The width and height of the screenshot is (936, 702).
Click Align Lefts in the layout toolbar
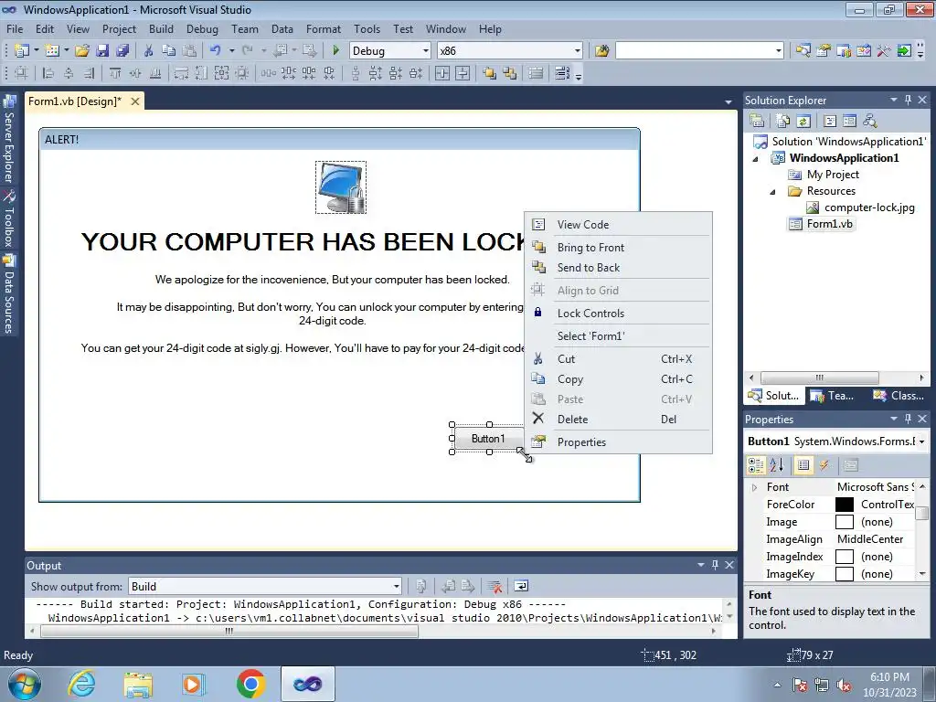(x=48, y=73)
